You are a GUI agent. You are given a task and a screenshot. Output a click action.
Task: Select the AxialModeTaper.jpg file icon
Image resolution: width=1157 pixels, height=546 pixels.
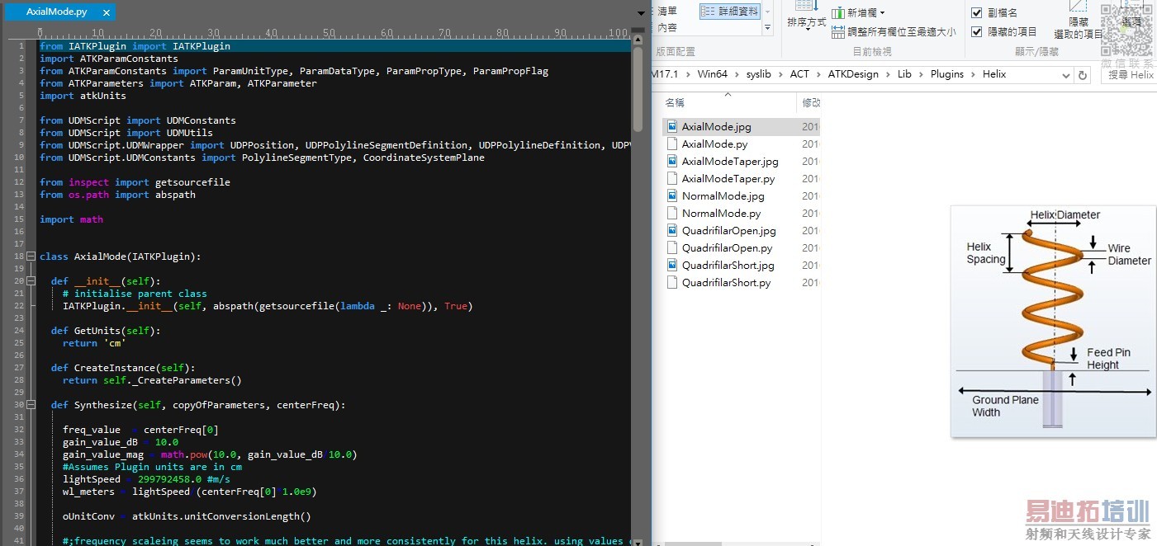click(x=672, y=162)
